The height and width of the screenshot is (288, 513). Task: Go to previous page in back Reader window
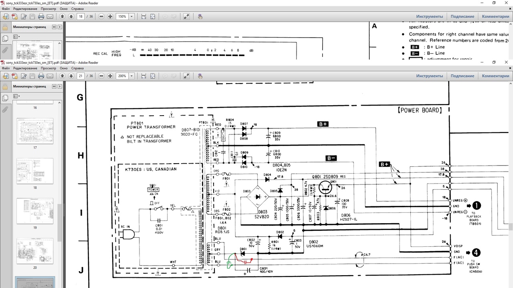[x=63, y=16]
